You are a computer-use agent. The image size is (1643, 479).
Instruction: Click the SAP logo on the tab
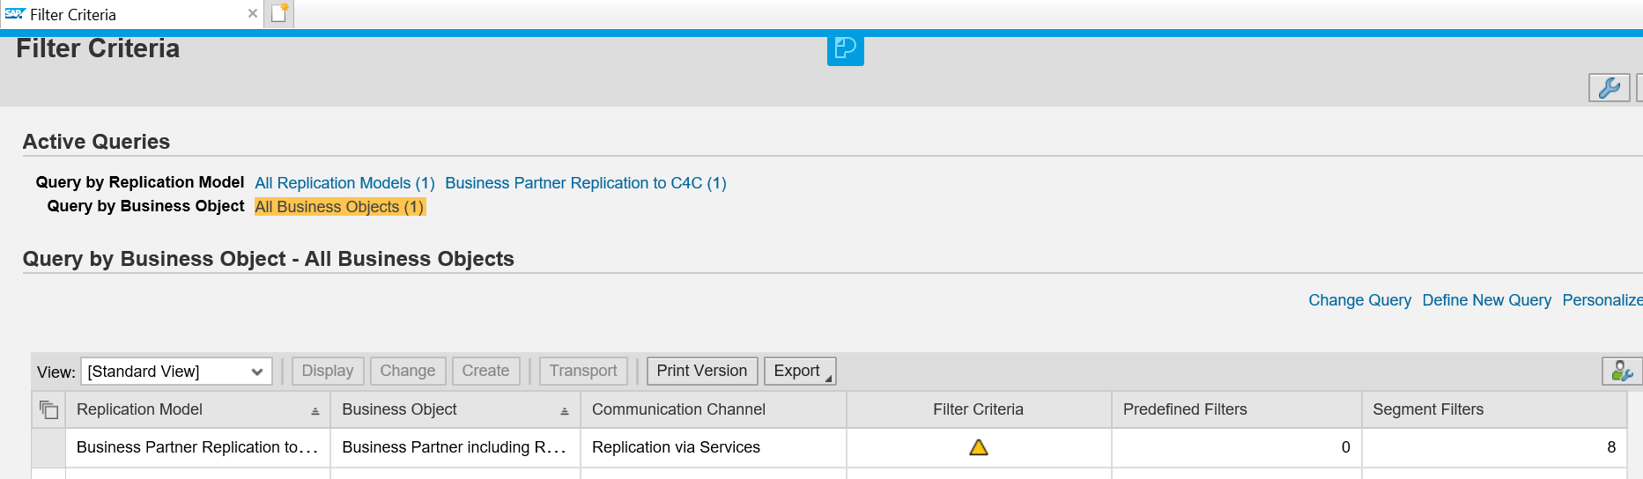15,14
